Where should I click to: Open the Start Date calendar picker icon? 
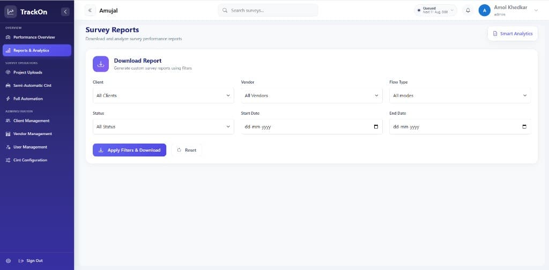[x=376, y=126]
